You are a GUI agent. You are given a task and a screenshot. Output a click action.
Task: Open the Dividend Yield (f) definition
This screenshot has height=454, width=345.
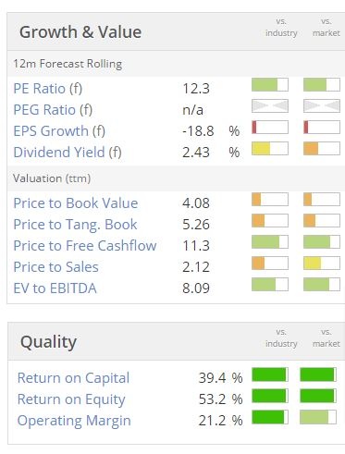pyautogui.click(x=68, y=153)
